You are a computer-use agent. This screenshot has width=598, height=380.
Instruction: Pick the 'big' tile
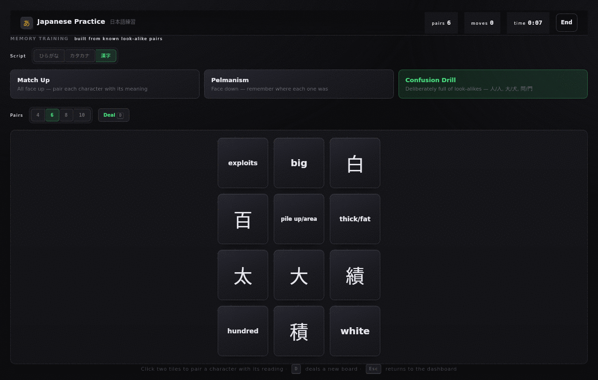coord(299,163)
